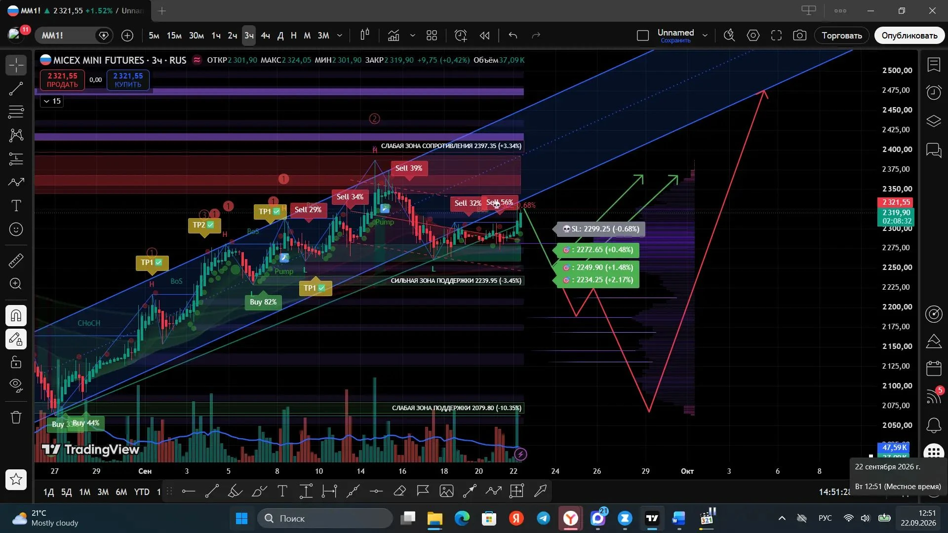Open the alert creation icon
948x533 pixels.
point(461,36)
